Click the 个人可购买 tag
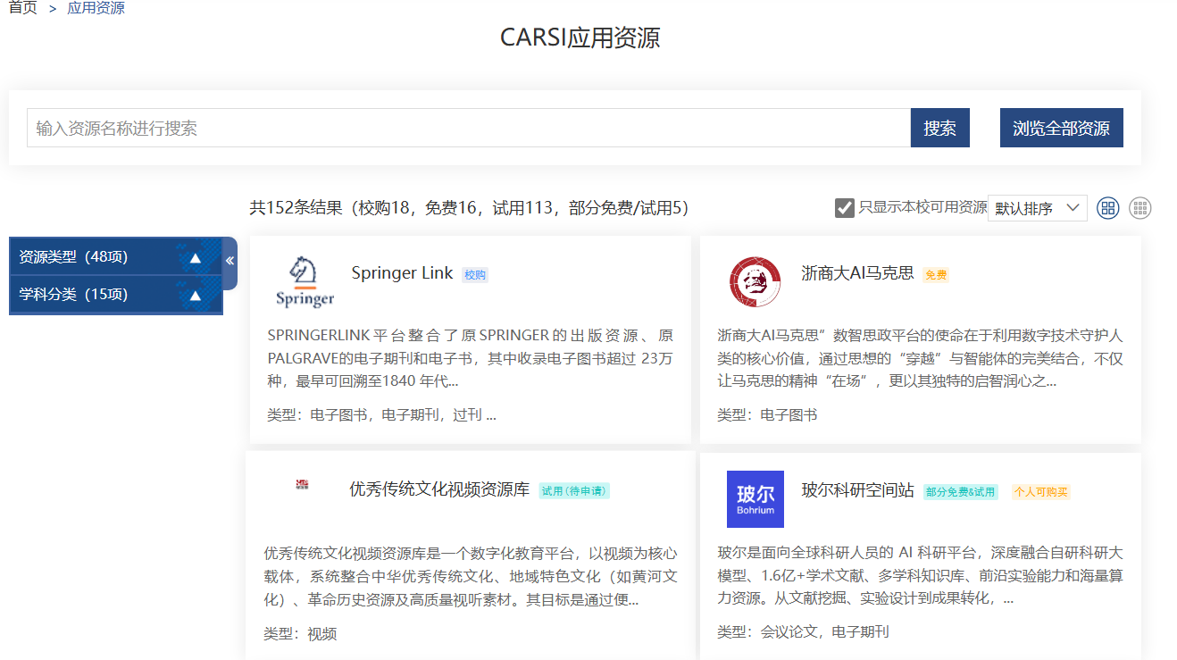This screenshot has height=660, width=1177. (1040, 491)
